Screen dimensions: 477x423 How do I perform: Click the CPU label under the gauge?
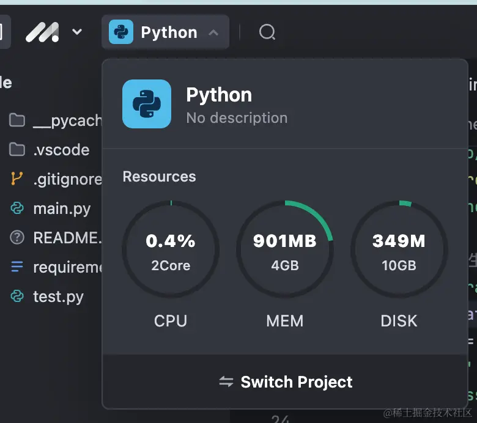[171, 321]
